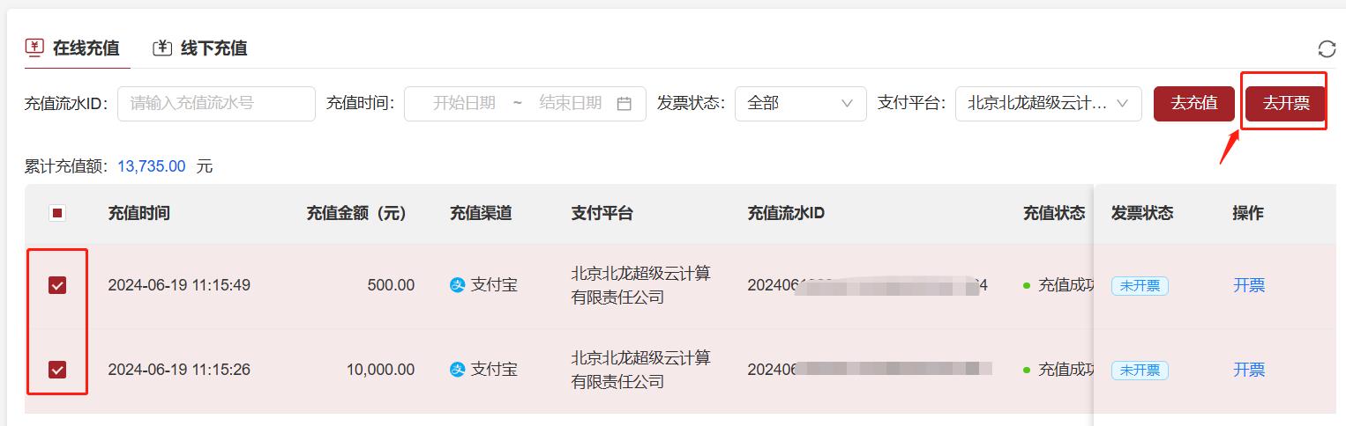
Task: Click Alipay icon in the 10,000.00 row
Action: [457, 370]
